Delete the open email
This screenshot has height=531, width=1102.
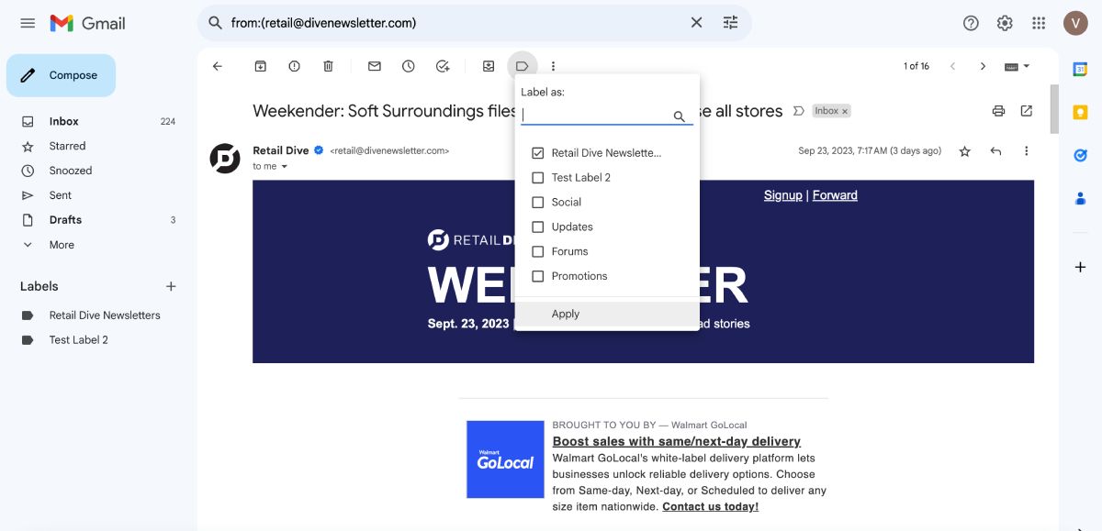click(326, 65)
